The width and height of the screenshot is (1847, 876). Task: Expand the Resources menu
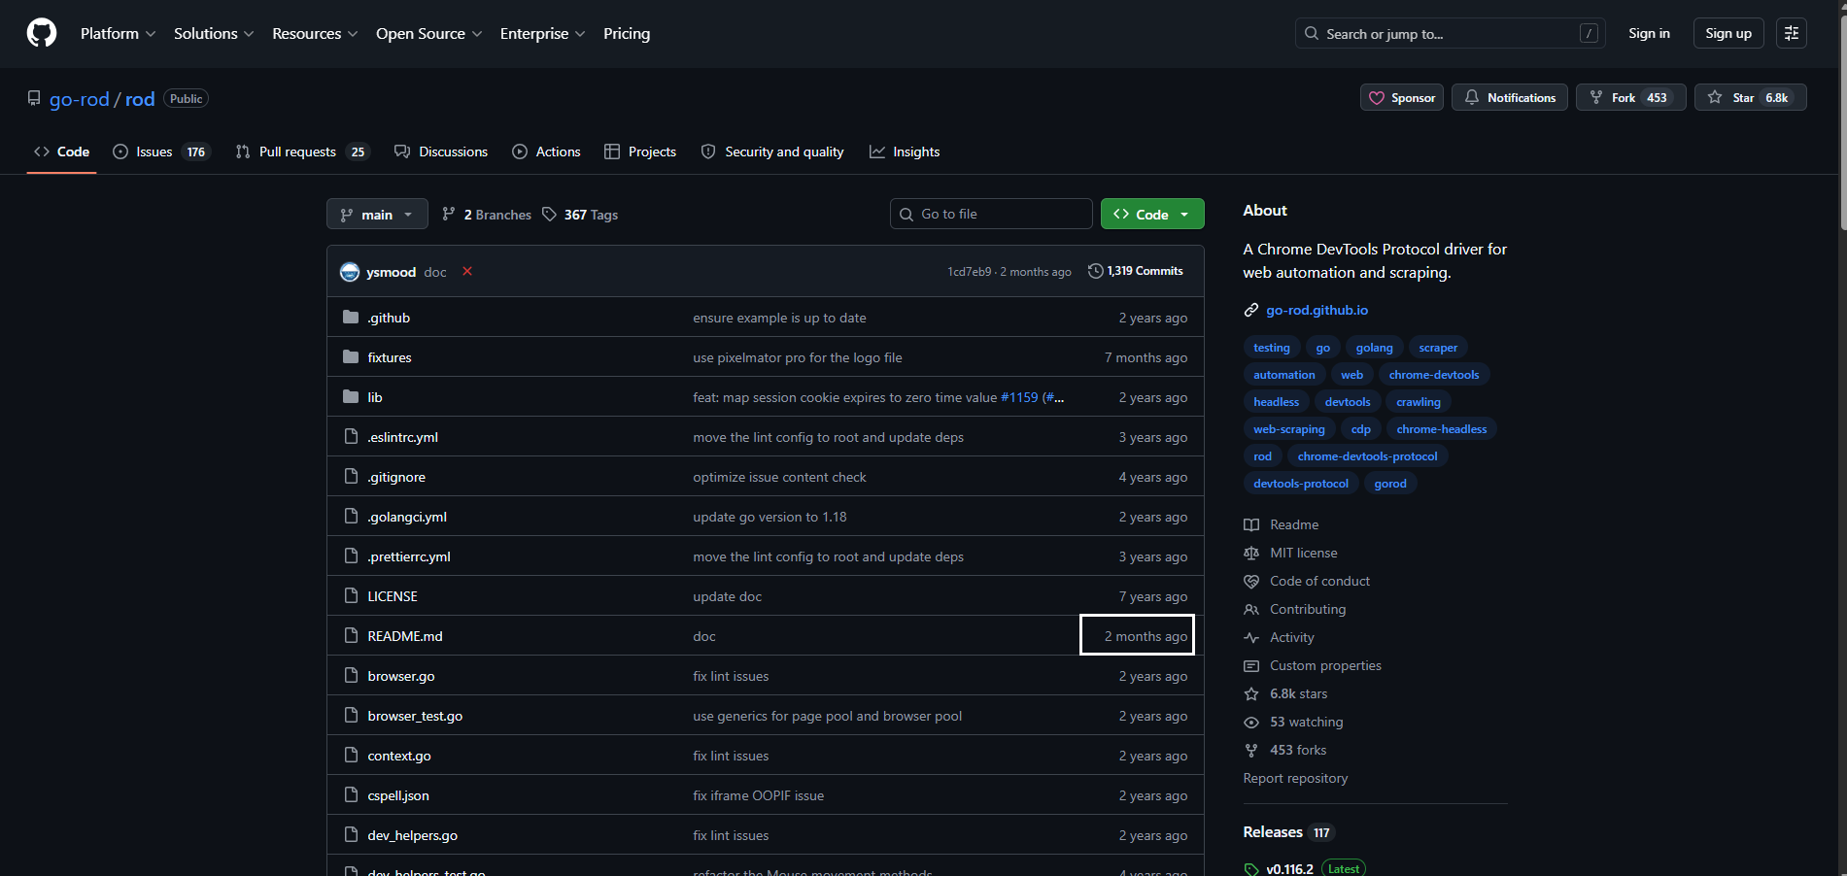315,33
